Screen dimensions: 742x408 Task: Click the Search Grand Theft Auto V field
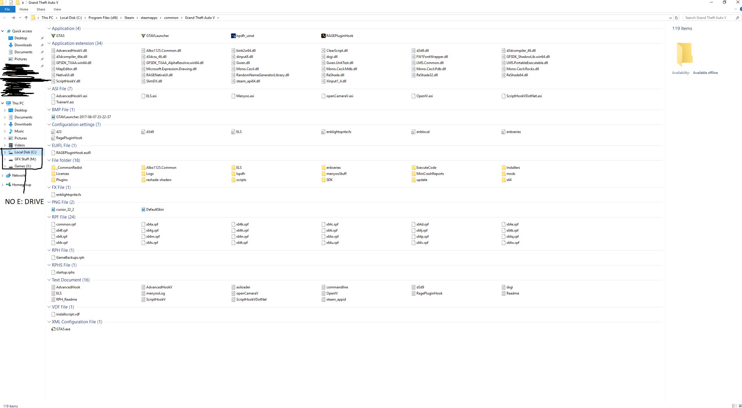pyautogui.click(x=708, y=18)
